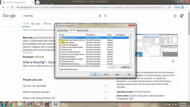Open the Wikipedia link in knowledge panel
Viewport: 190px width, 107px height.
coord(121,87)
